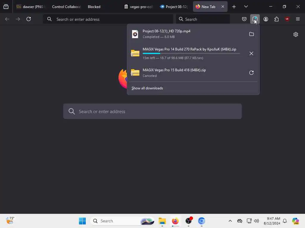Open OBS Studio from taskbar
Image resolution: width=305 pixels, height=228 pixels.
(189, 221)
